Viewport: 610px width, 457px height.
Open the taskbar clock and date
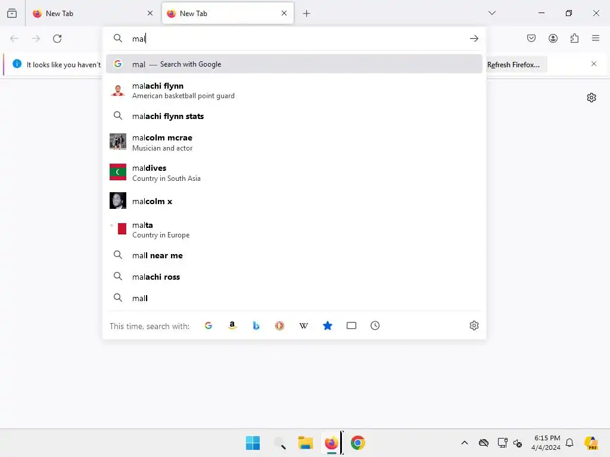546,443
